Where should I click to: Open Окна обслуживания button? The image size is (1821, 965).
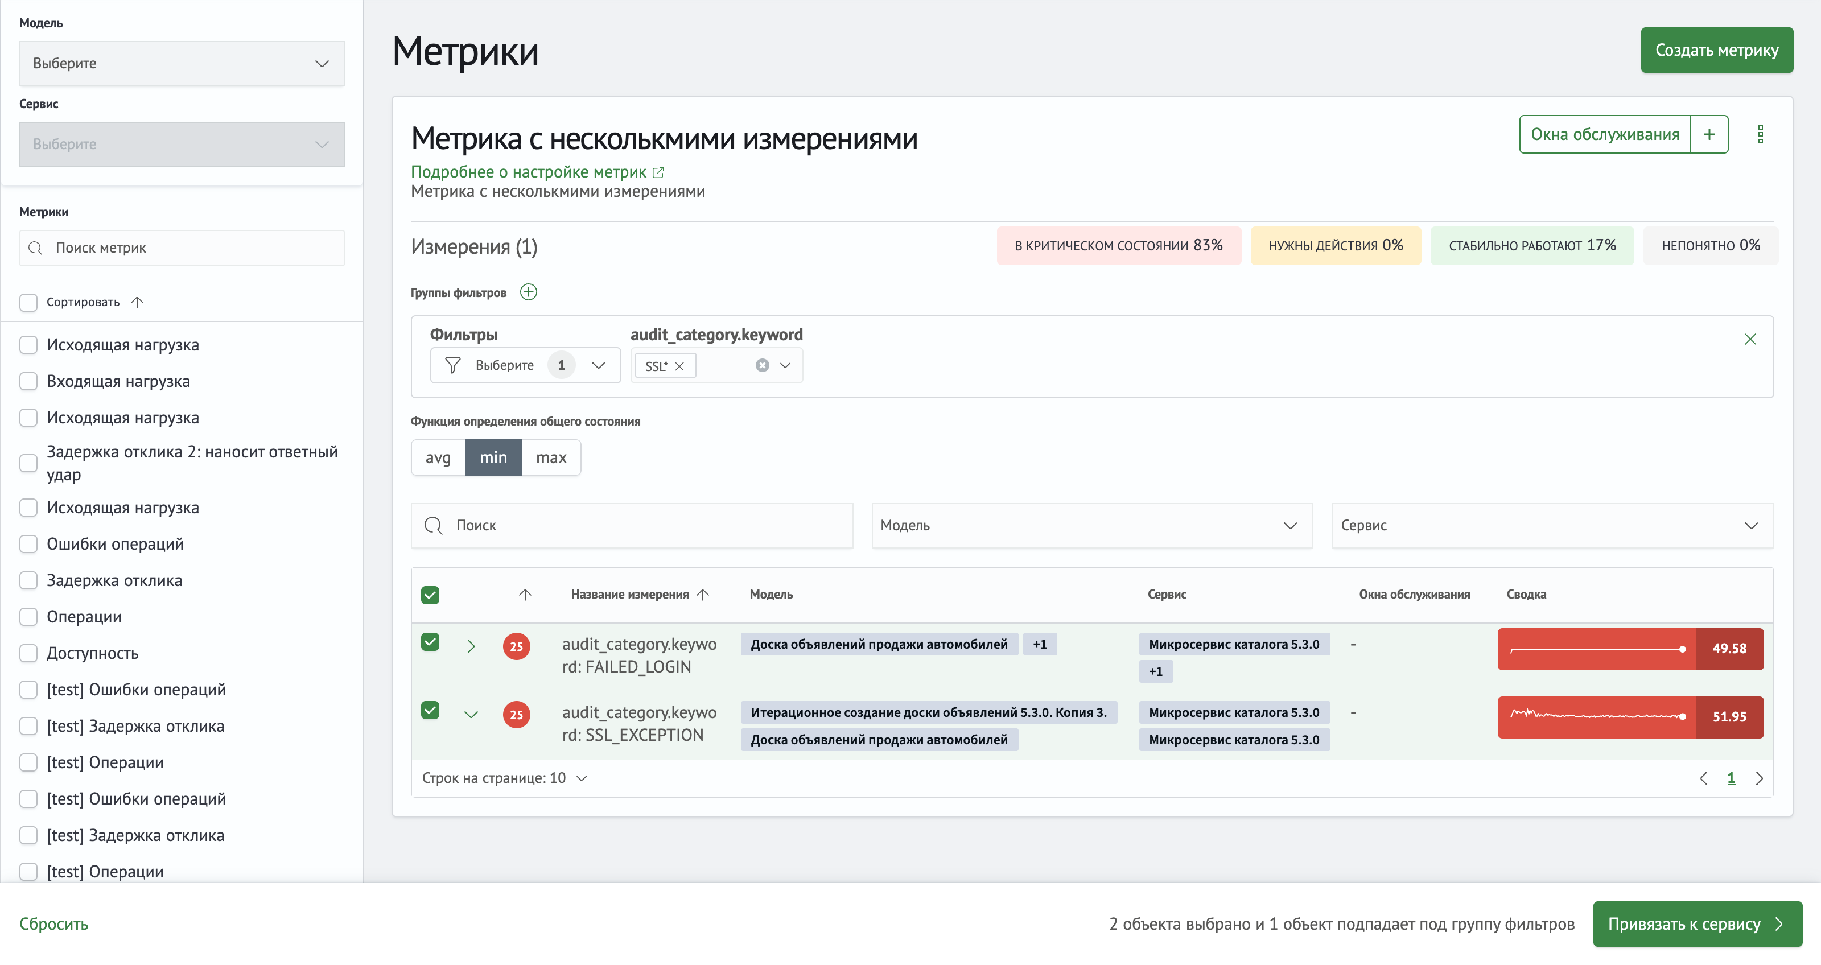click(x=1605, y=134)
